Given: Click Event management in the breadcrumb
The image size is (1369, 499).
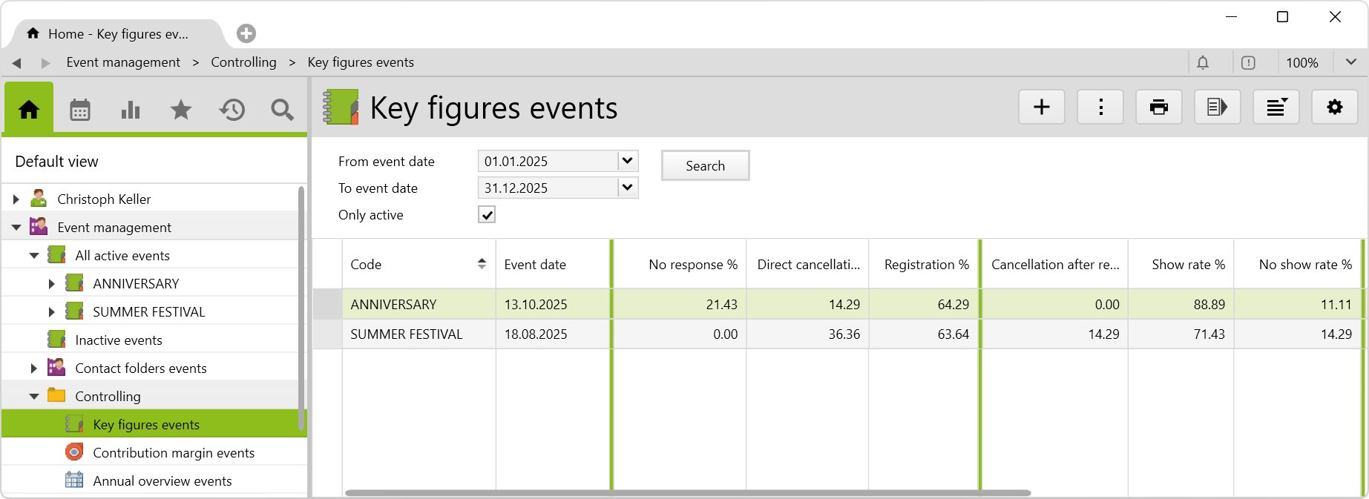Looking at the screenshot, I should click(x=123, y=63).
